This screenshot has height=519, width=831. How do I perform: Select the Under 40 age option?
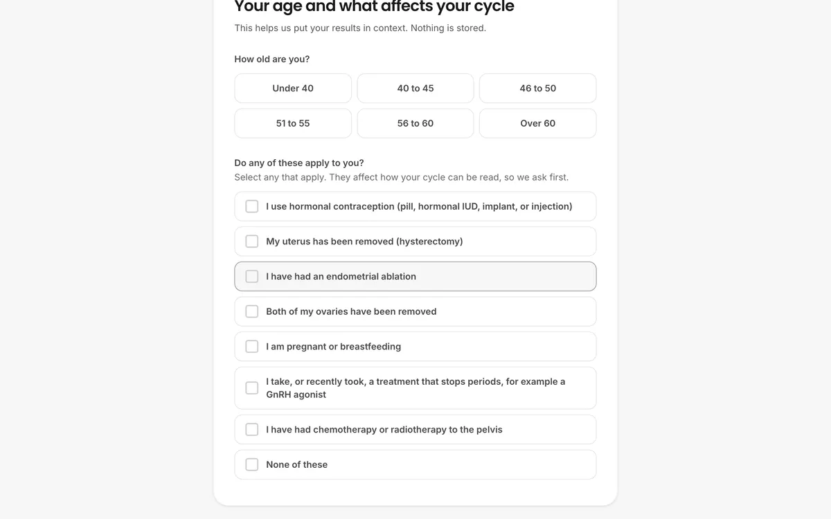point(293,89)
